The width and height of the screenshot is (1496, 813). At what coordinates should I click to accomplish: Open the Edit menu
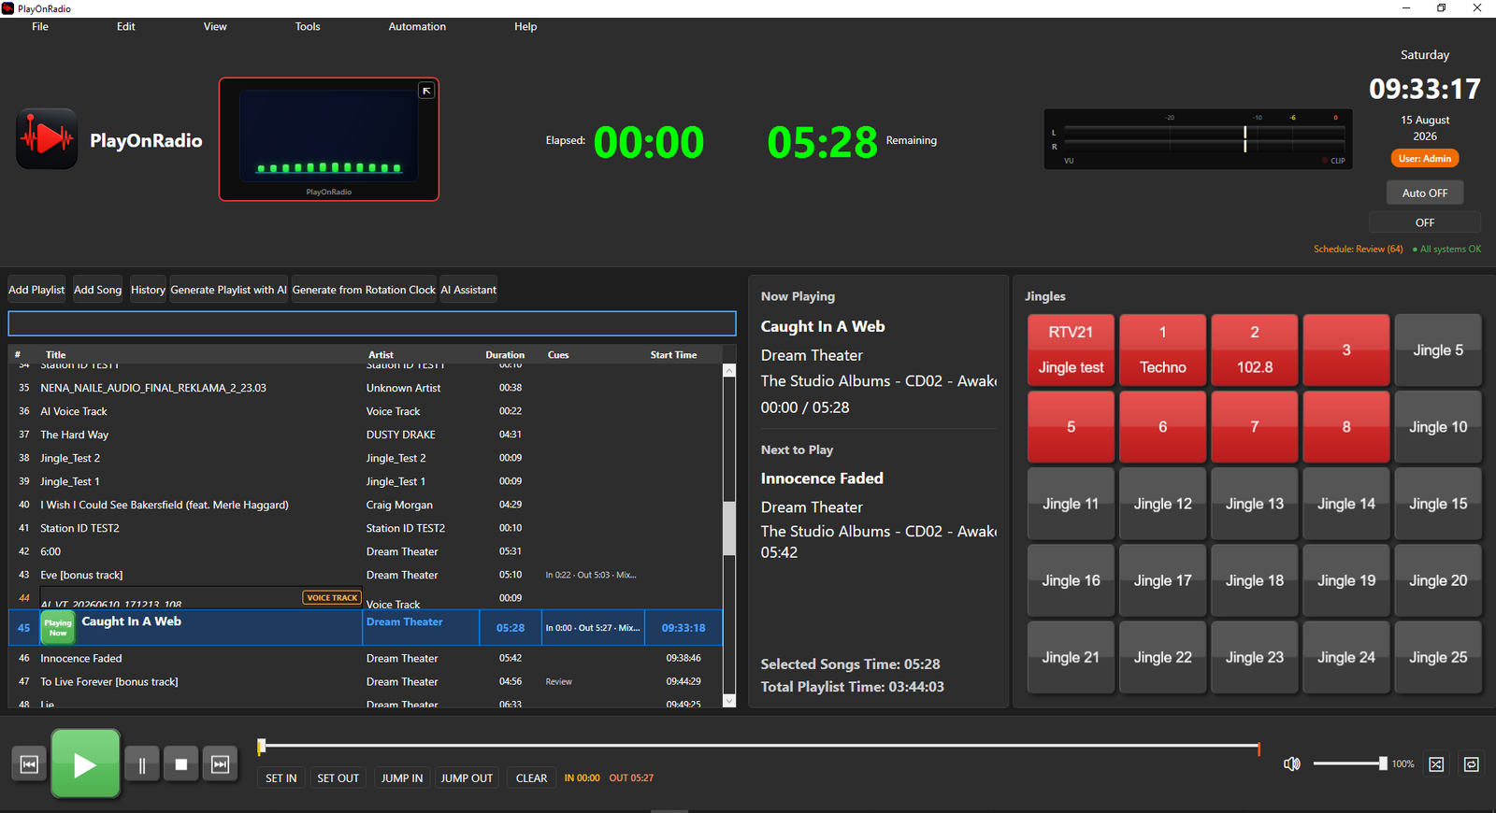[x=126, y=26]
